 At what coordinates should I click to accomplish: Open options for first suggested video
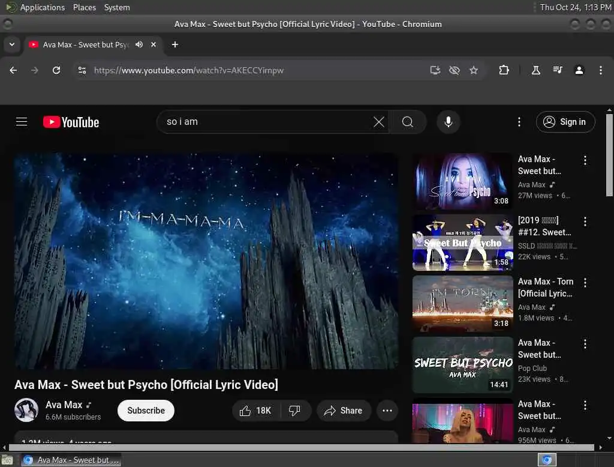coord(585,160)
